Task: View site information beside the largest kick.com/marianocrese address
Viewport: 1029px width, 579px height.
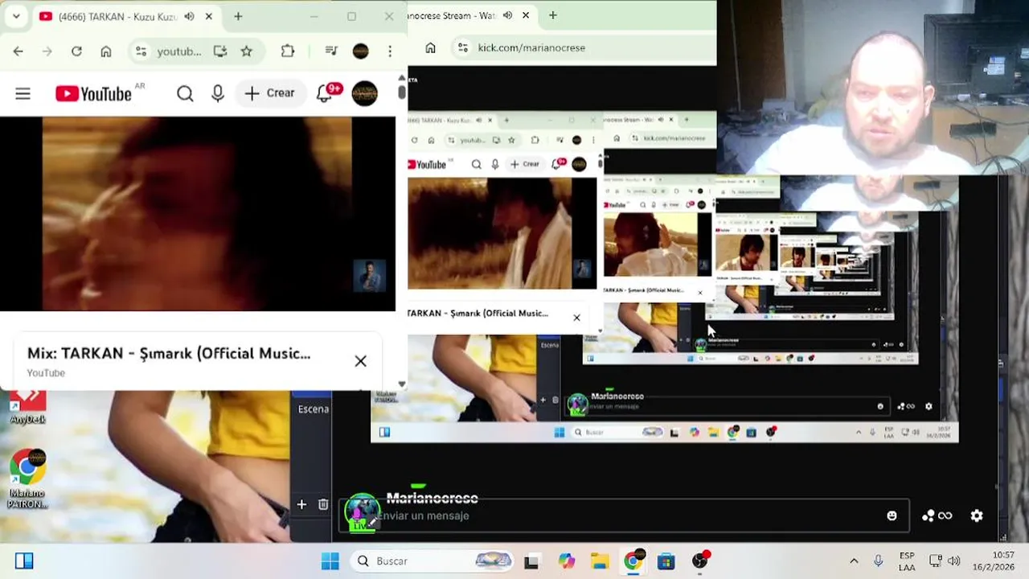Action: (462, 47)
